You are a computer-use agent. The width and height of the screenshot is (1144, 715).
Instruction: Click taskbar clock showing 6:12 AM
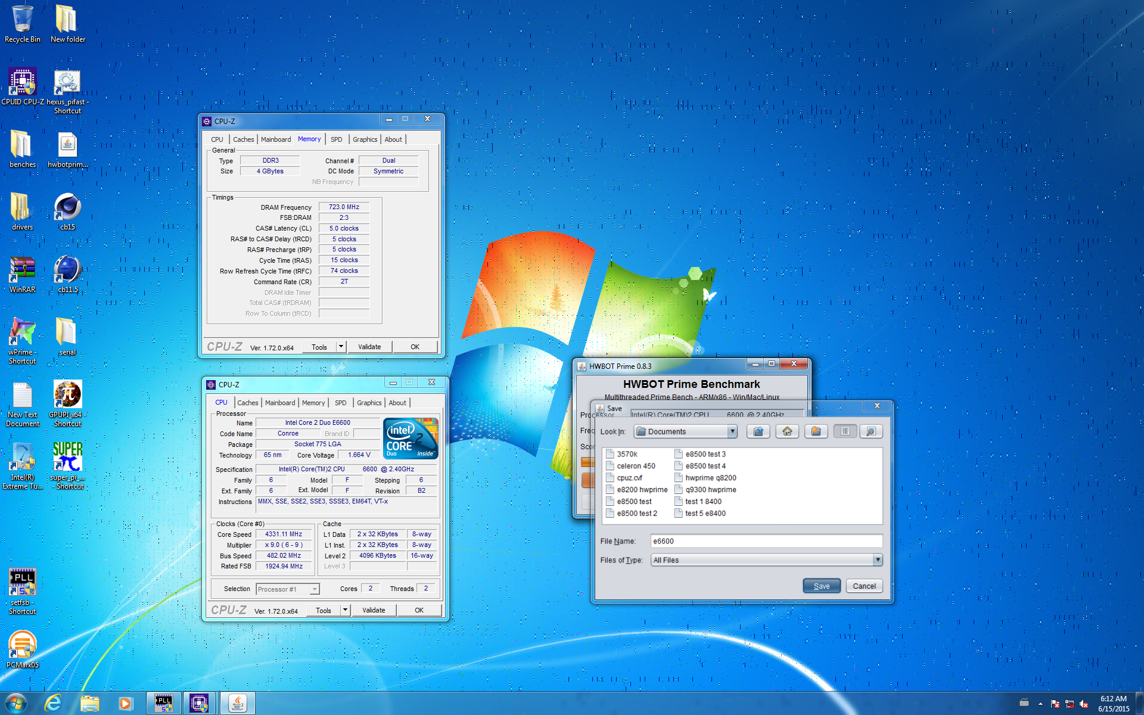tap(1113, 704)
